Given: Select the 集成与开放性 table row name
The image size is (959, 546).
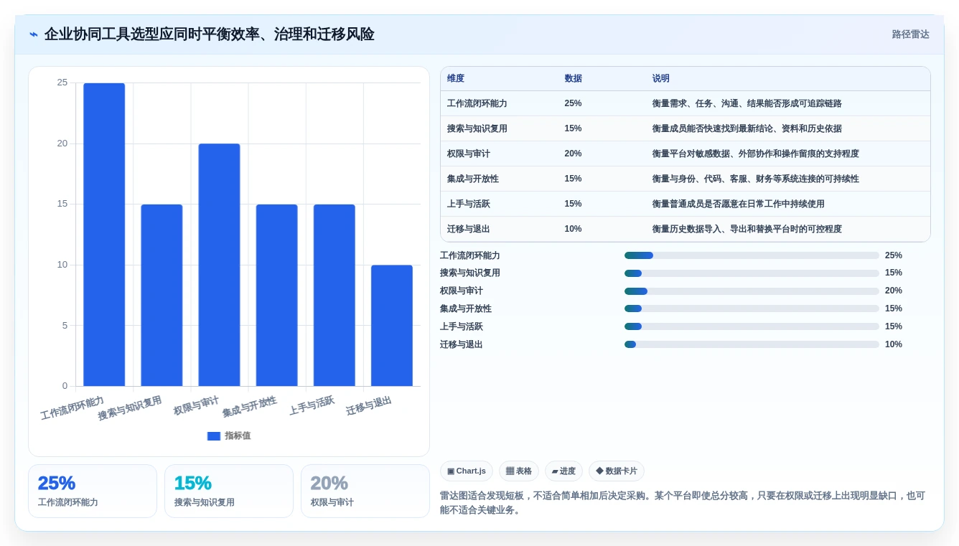Looking at the screenshot, I should tap(473, 179).
